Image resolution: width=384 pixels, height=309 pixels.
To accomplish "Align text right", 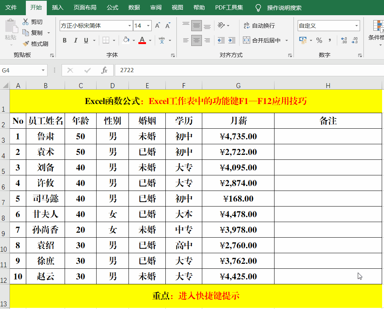I will (207, 40).
